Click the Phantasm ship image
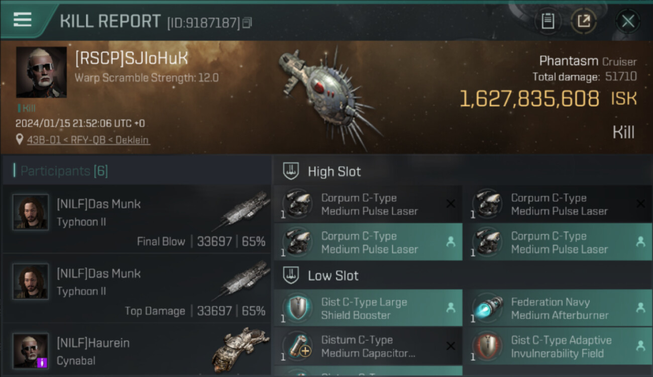653x377 pixels. click(329, 96)
